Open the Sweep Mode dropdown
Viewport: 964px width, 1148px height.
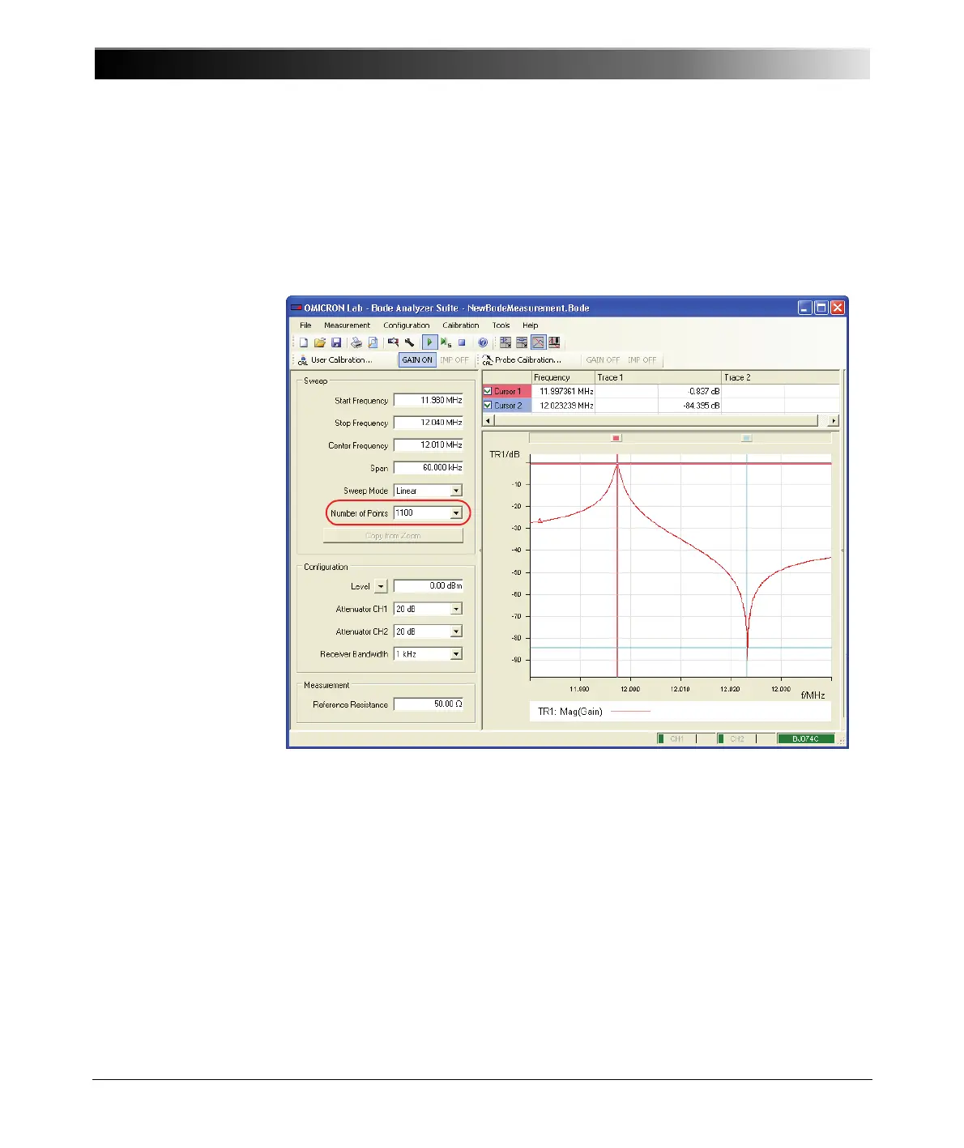click(x=456, y=491)
